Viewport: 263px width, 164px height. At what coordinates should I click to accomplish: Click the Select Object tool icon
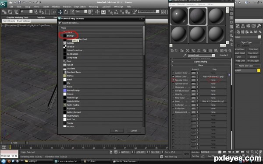pos(36,12)
